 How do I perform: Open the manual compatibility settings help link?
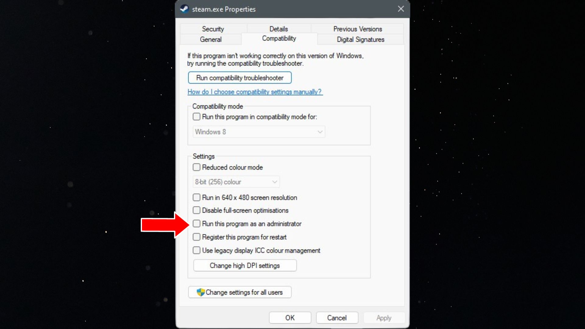[x=255, y=92]
